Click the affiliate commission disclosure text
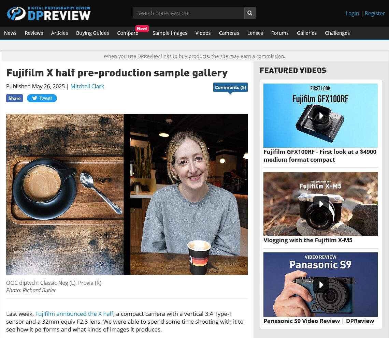Viewport: 389px width, 338px height. [x=194, y=56]
